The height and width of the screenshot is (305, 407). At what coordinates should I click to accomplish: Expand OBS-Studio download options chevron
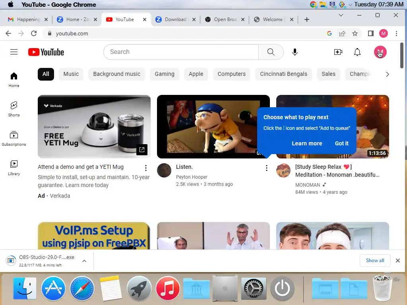84,261
